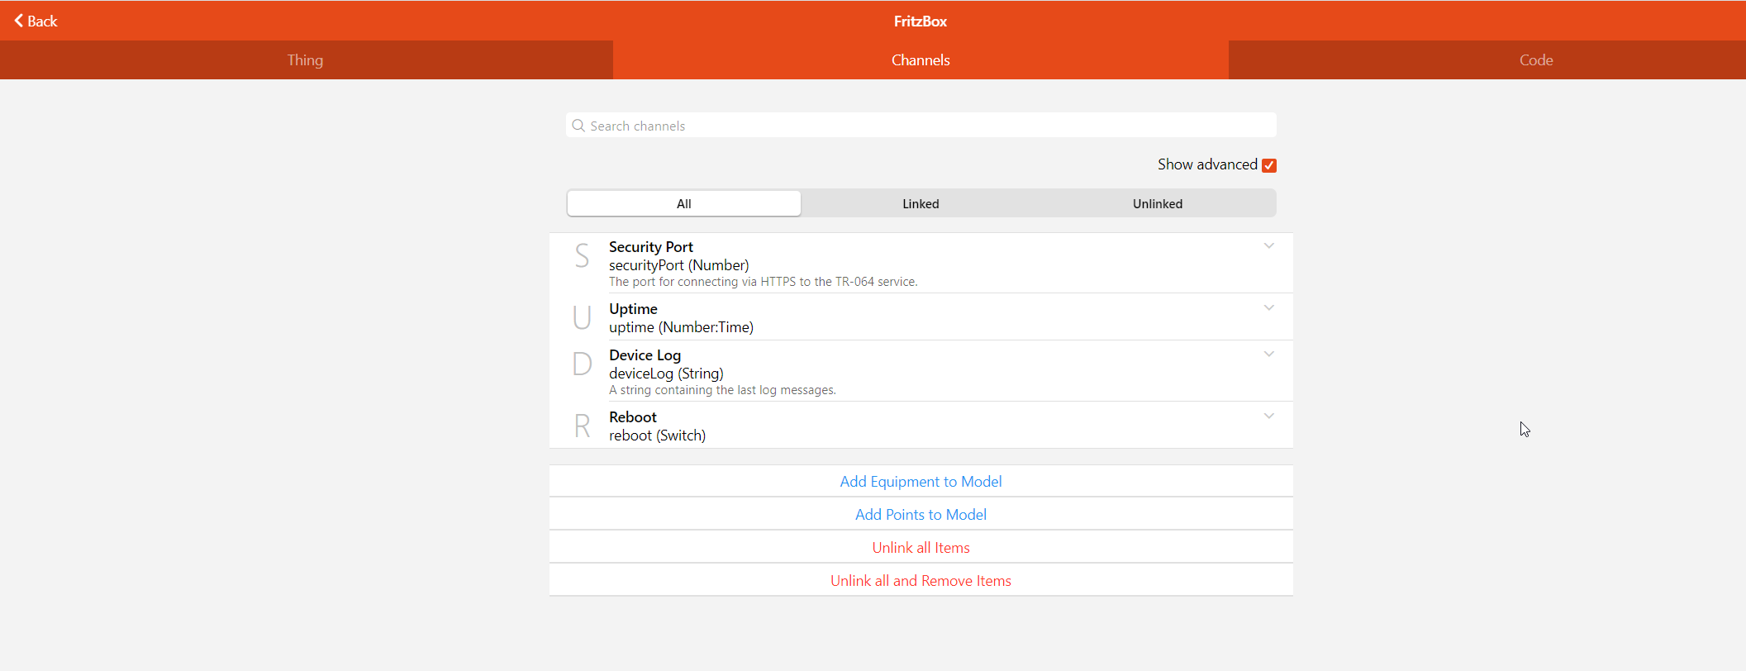This screenshot has width=1746, height=671.
Task: Click the Security Port letter S icon
Action: click(582, 256)
